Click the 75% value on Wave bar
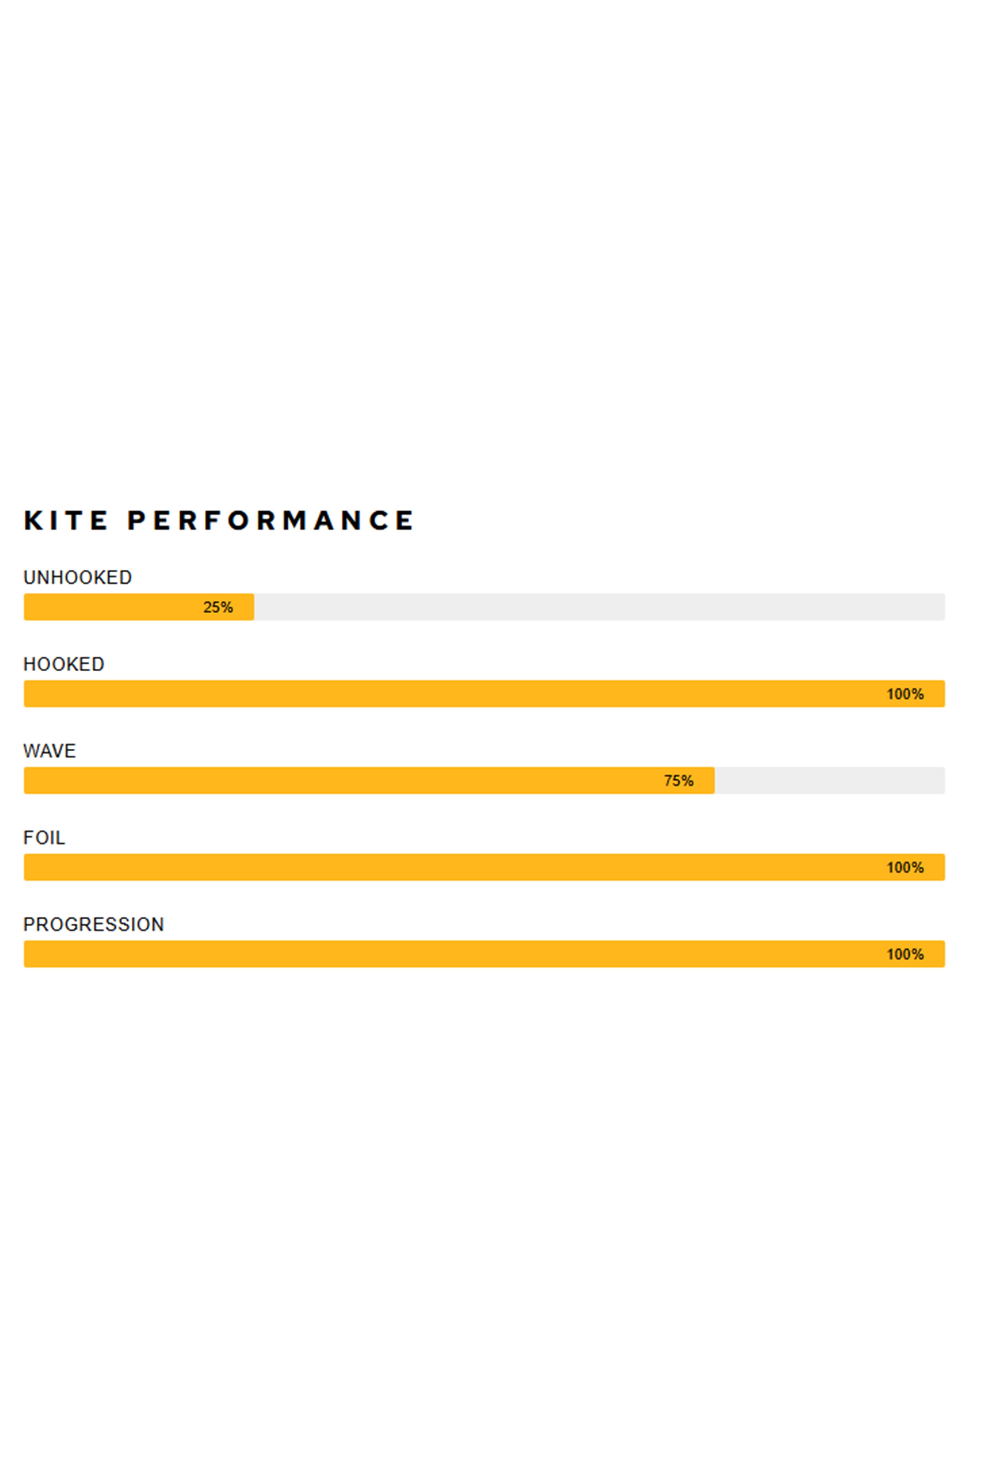The width and height of the screenshot is (988, 1482). coord(679,781)
